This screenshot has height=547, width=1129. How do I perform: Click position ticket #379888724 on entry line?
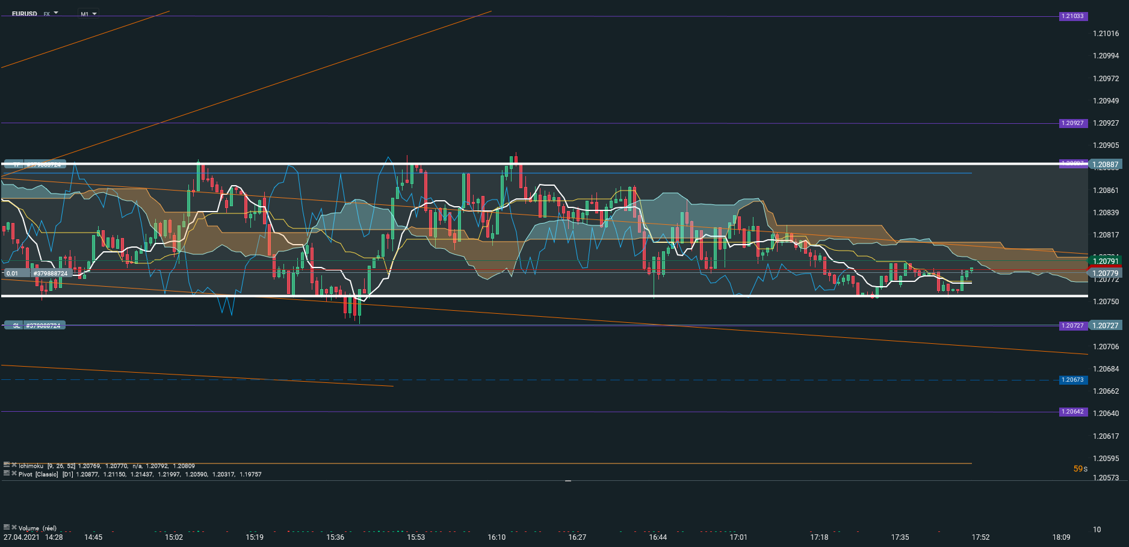click(x=51, y=273)
